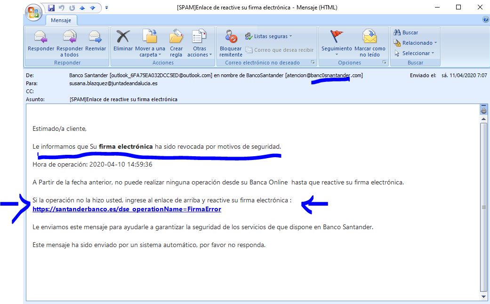
Task: Expand the Seguimiento dropdown arrow
Action: click(337, 55)
